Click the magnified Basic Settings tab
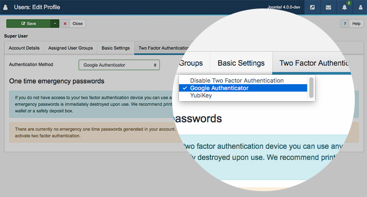This screenshot has height=197, width=367. 241,63
